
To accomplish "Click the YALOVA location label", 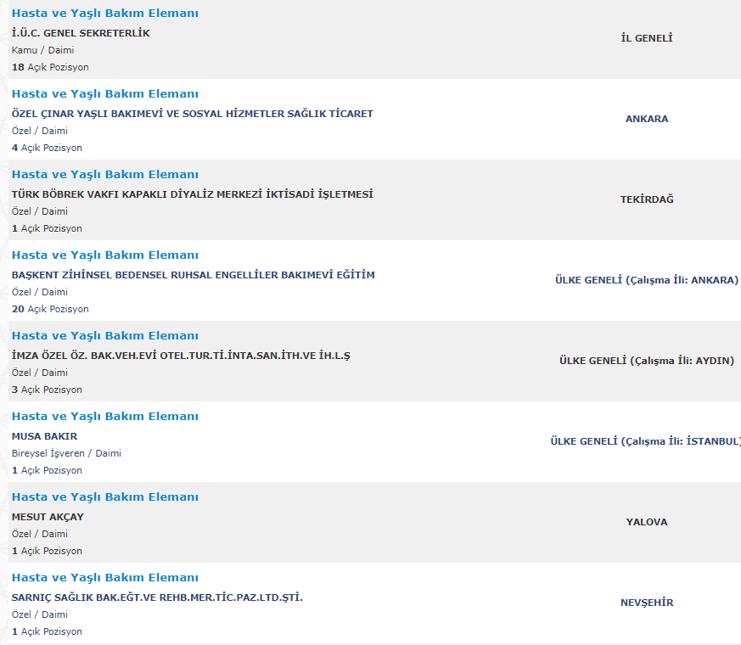I will (x=647, y=522).
